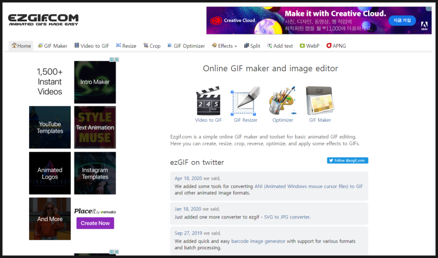This screenshot has width=438, height=258.
Task: Click the Intro Maker ad thumbnail
Action: 95,82
